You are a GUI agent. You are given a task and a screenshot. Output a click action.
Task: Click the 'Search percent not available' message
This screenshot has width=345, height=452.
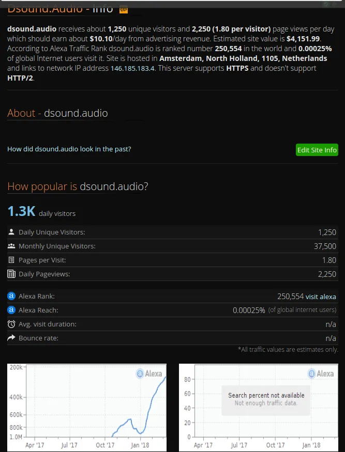pos(266,395)
